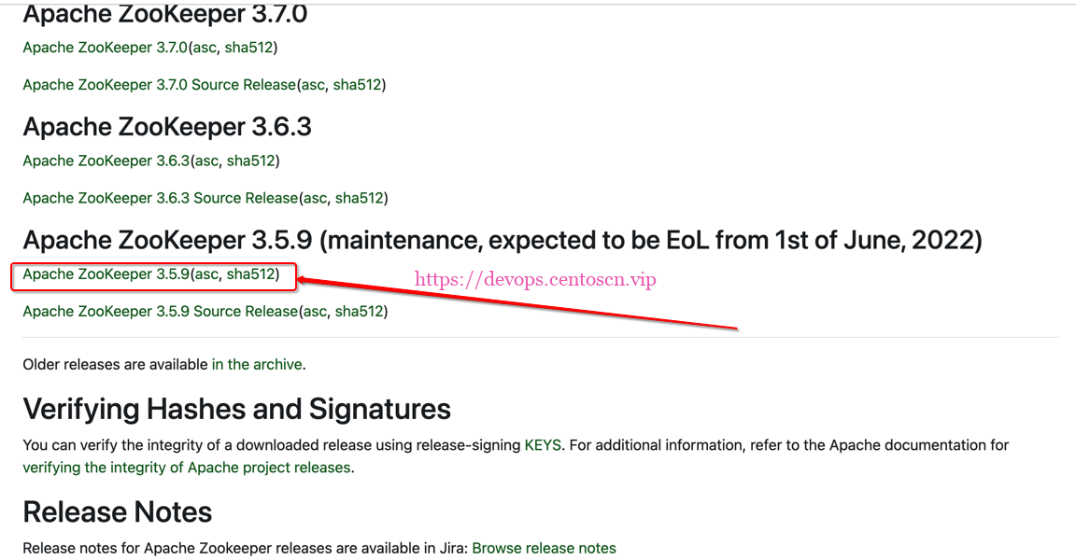Click the sha512 link for ZooKeeper 3.5.9
This screenshot has width=1076, height=560.
point(250,274)
